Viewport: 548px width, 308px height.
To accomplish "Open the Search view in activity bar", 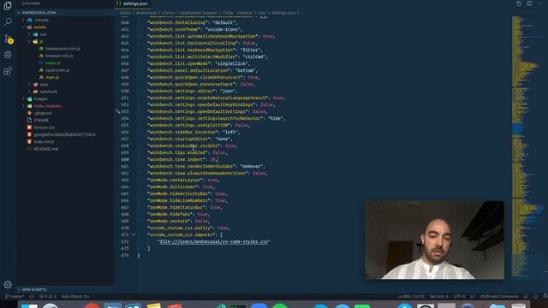I will [x=8, y=21].
